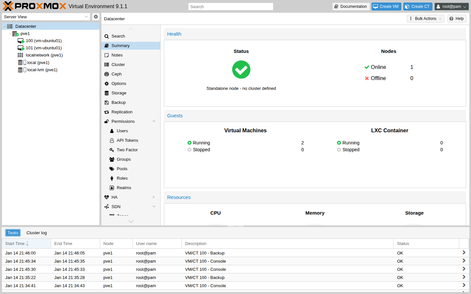The image size is (471, 294).
Task: Click the Replication arrows icon
Action: point(106,112)
